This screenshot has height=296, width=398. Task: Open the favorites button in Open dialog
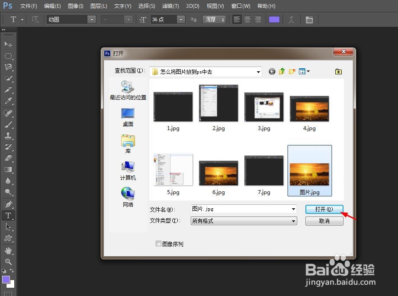tap(338, 72)
